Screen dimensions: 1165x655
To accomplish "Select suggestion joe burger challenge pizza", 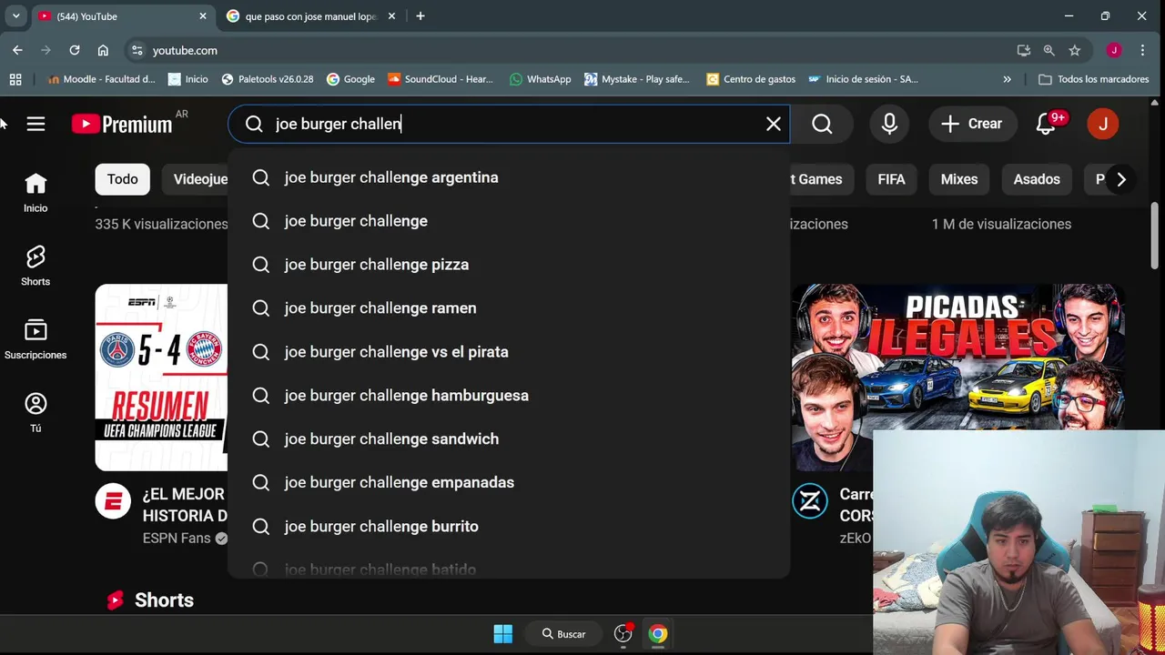I will (509, 265).
